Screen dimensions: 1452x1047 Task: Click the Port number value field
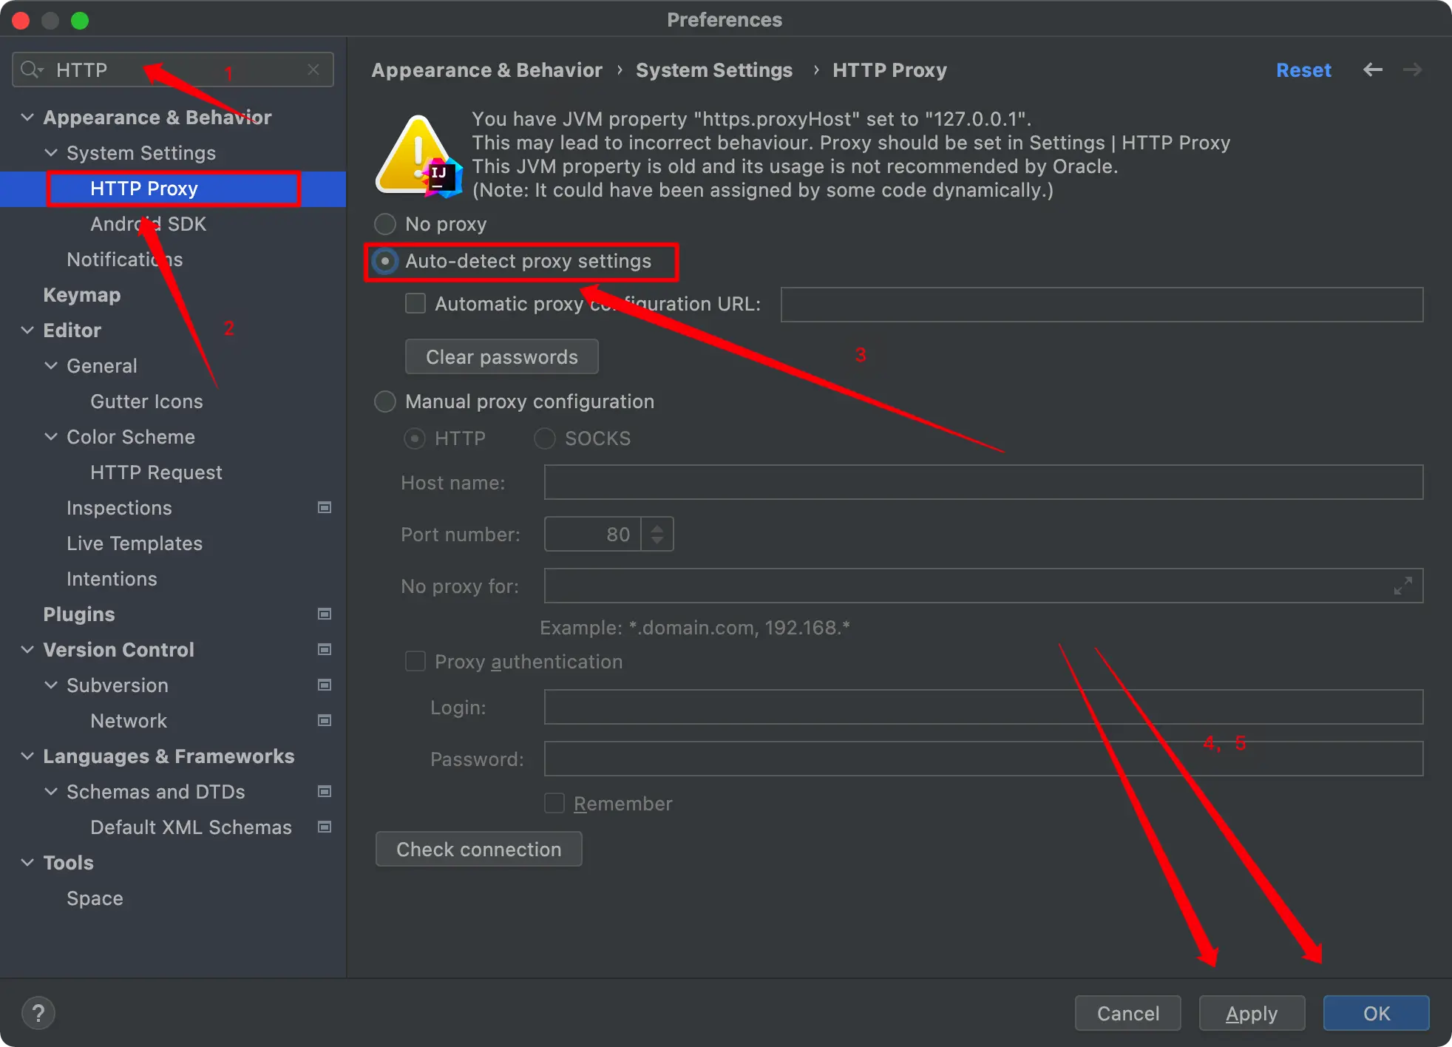[593, 534]
